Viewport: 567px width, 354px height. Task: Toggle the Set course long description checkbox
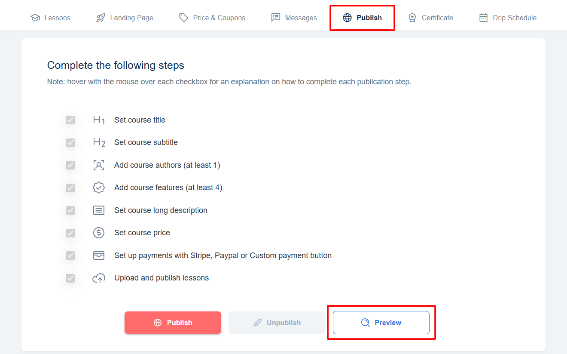pyautogui.click(x=70, y=210)
